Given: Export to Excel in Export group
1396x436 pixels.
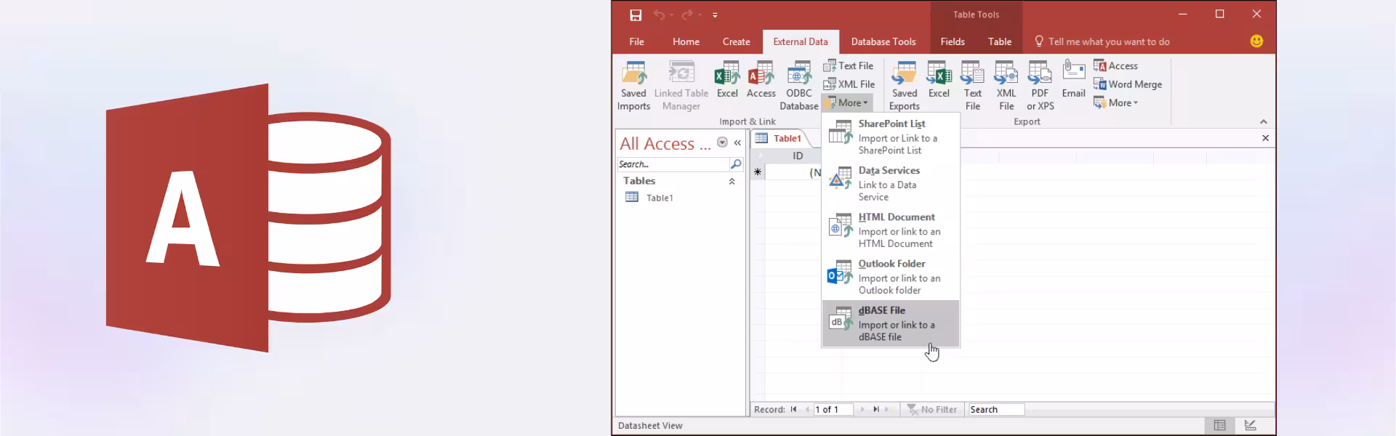Looking at the screenshot, I should point(939,80).
